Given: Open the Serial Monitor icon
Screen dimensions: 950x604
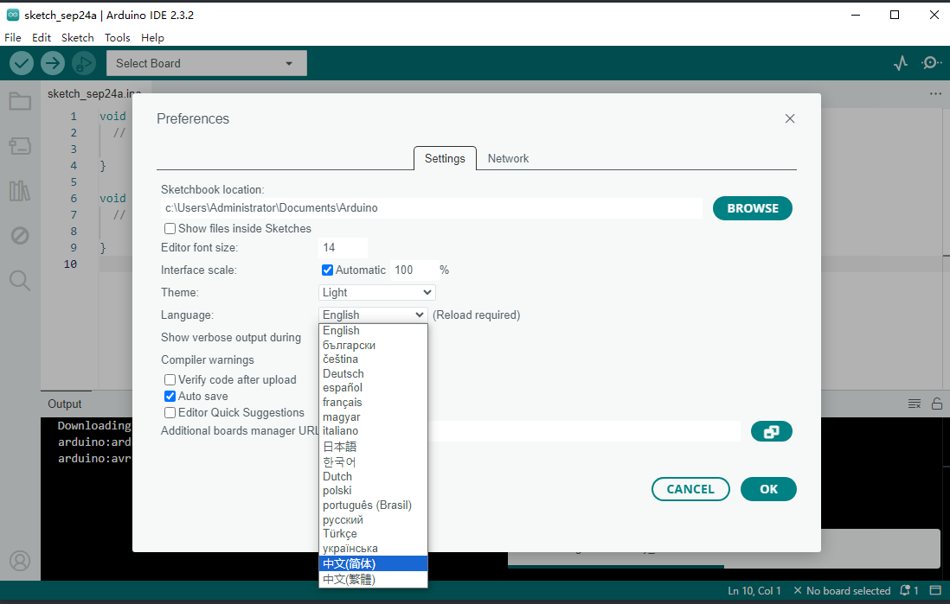Looking at the screenshot, I should coord(931,63).
